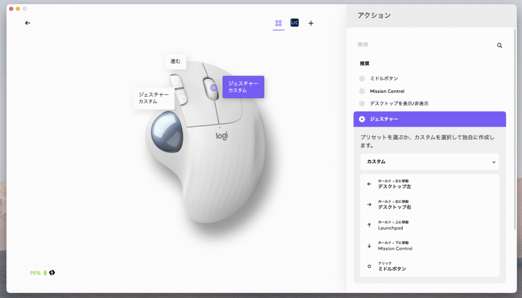Click the down arrow gesture icon
Image resolution: width=522 pixels, height=298 pixels.
tap(369, 246)
